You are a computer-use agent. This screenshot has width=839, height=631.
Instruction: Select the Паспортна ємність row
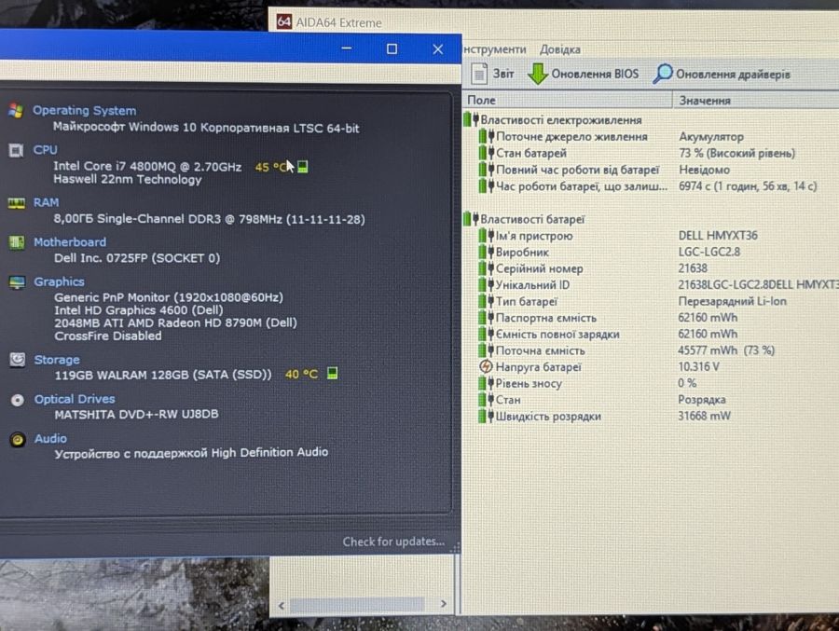click(x=652, y=318)
